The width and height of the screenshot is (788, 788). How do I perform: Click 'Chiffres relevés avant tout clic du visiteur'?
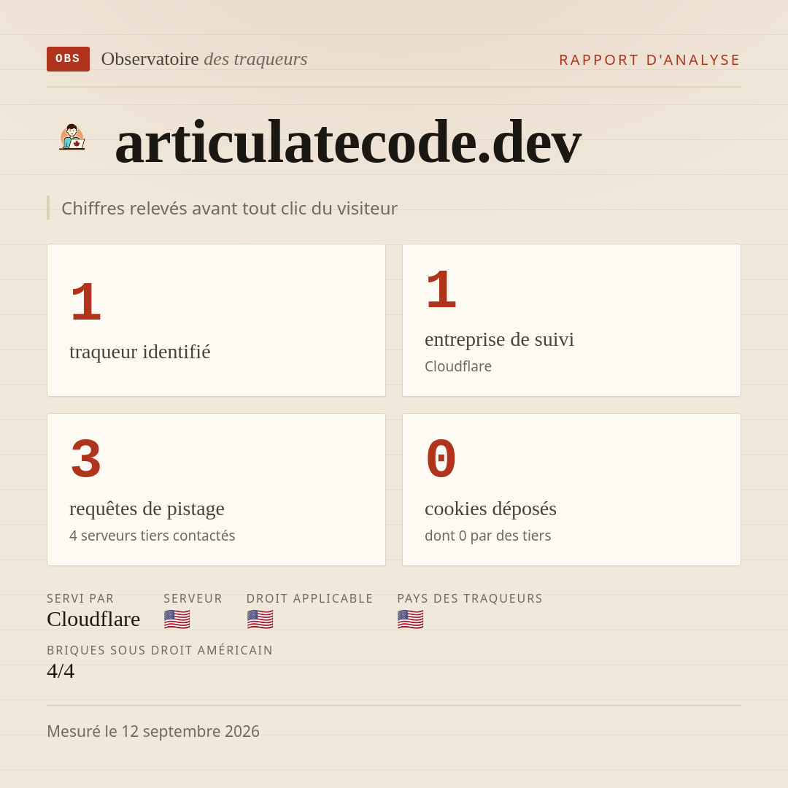click(x=229, y=208)
